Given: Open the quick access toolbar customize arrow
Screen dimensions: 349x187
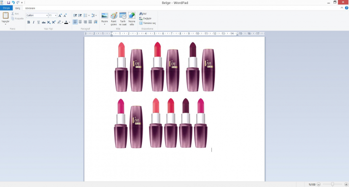Looking at the screenshot, I should tap(22, 2).
